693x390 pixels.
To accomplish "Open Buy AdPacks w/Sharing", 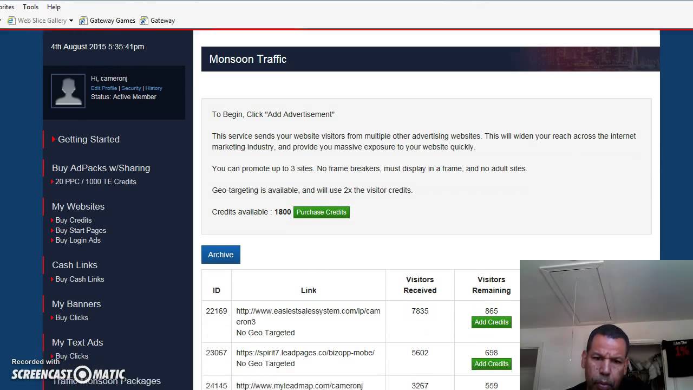I will pos(101,168).
